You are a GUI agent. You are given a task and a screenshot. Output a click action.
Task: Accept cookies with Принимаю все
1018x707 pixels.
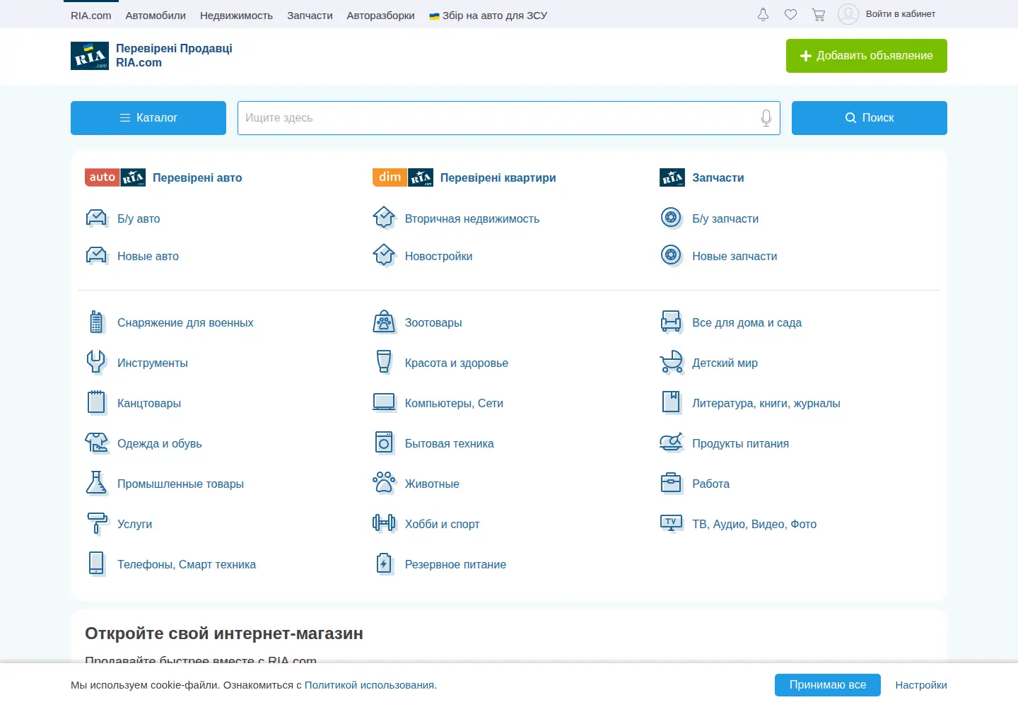[828, 685]
